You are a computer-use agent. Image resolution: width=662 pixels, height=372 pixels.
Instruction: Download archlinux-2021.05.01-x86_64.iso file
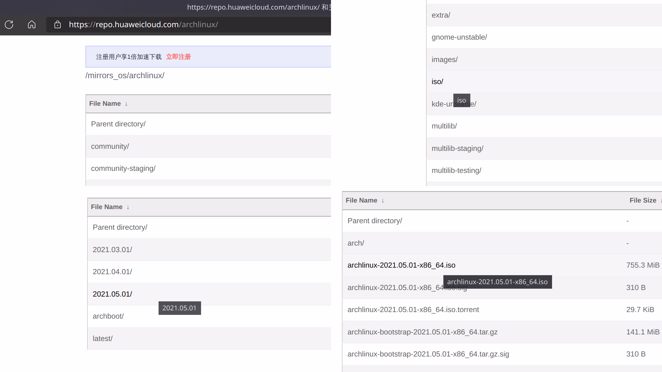click(401, 265)
